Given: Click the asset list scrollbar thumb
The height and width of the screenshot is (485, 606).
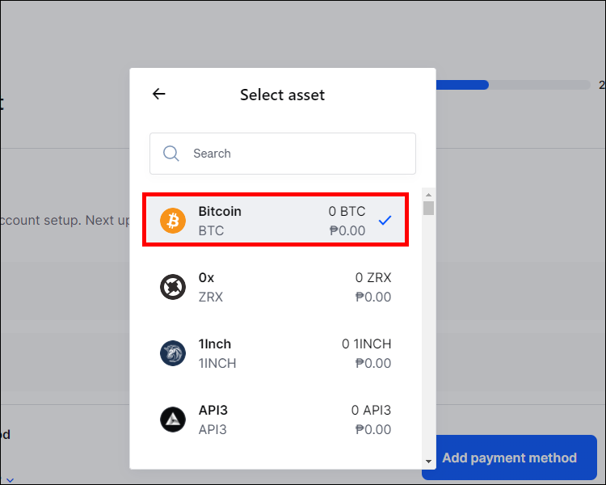Looking at the screenshot, I should pyautogui.click(x=429, y=208).
